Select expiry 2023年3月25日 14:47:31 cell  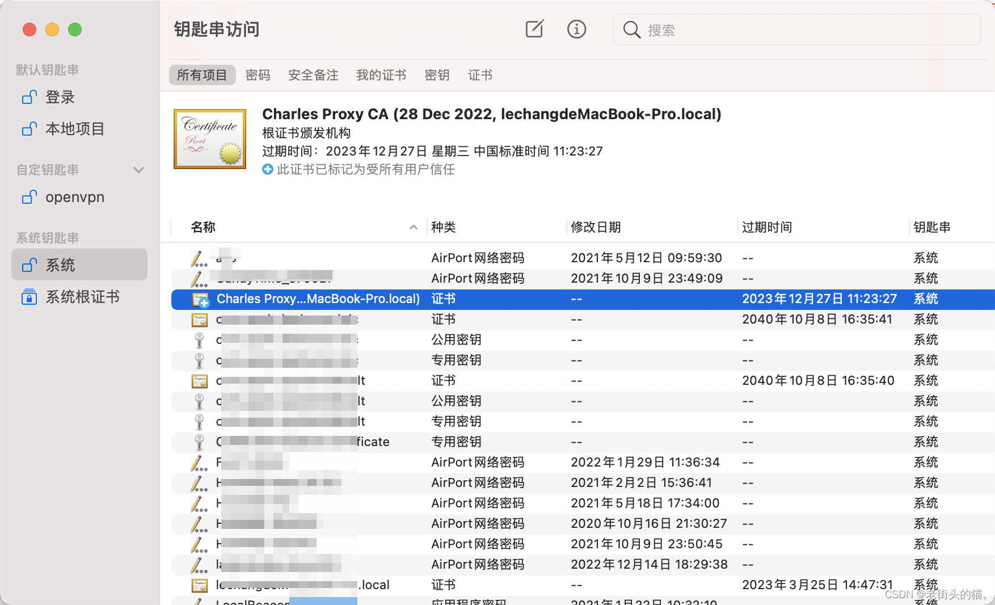pyautogui.click(x=817, y=585)
